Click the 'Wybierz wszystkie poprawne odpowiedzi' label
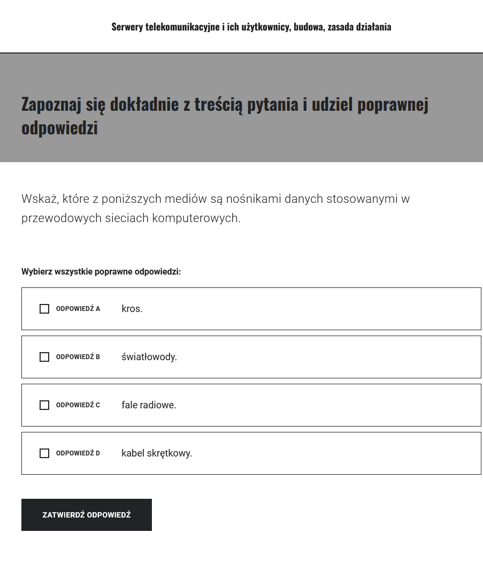Viewport: 483px width, 578px height. [101, 271]
